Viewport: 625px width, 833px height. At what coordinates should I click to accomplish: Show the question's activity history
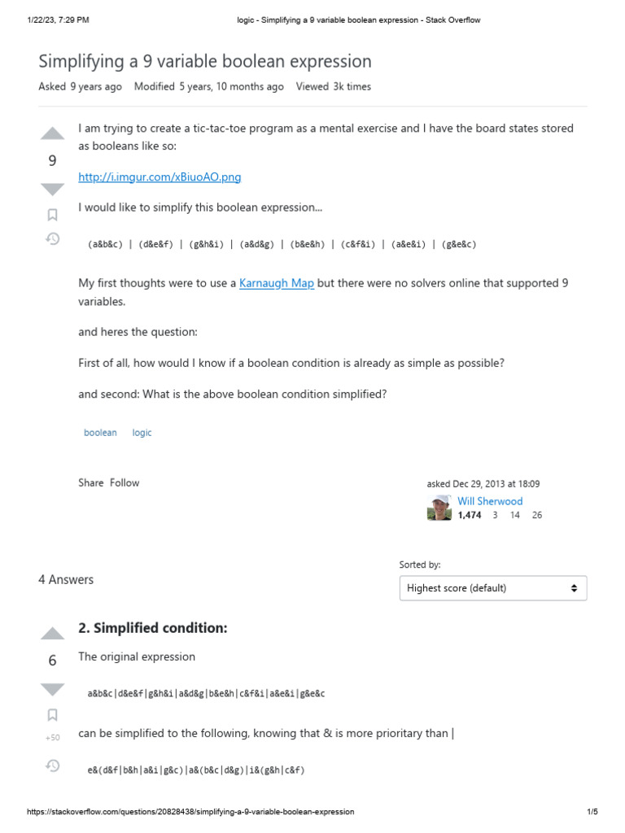coord(52,239)
